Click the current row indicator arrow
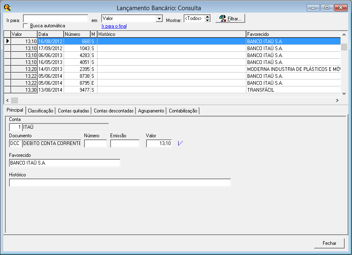The image size is (352, 255). pyautogui.click(x=7, y=41)
